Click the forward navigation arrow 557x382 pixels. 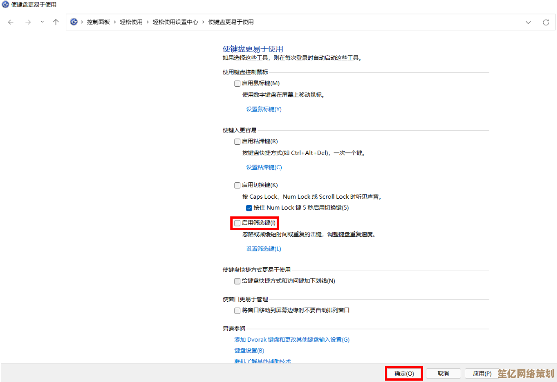pos(28,22)
